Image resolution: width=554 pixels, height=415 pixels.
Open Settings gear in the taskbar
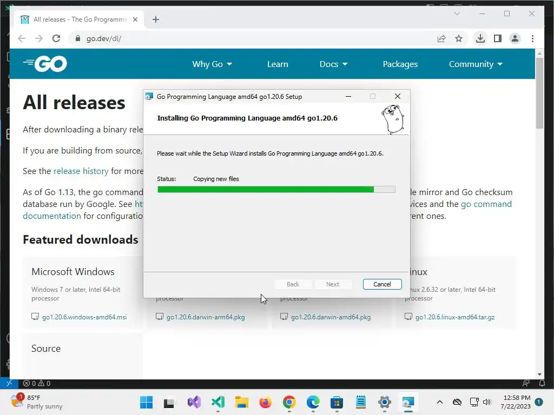(385, 402)
